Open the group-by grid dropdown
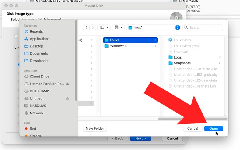The height and width of the screenshot is (150, 240). (118, 27)
